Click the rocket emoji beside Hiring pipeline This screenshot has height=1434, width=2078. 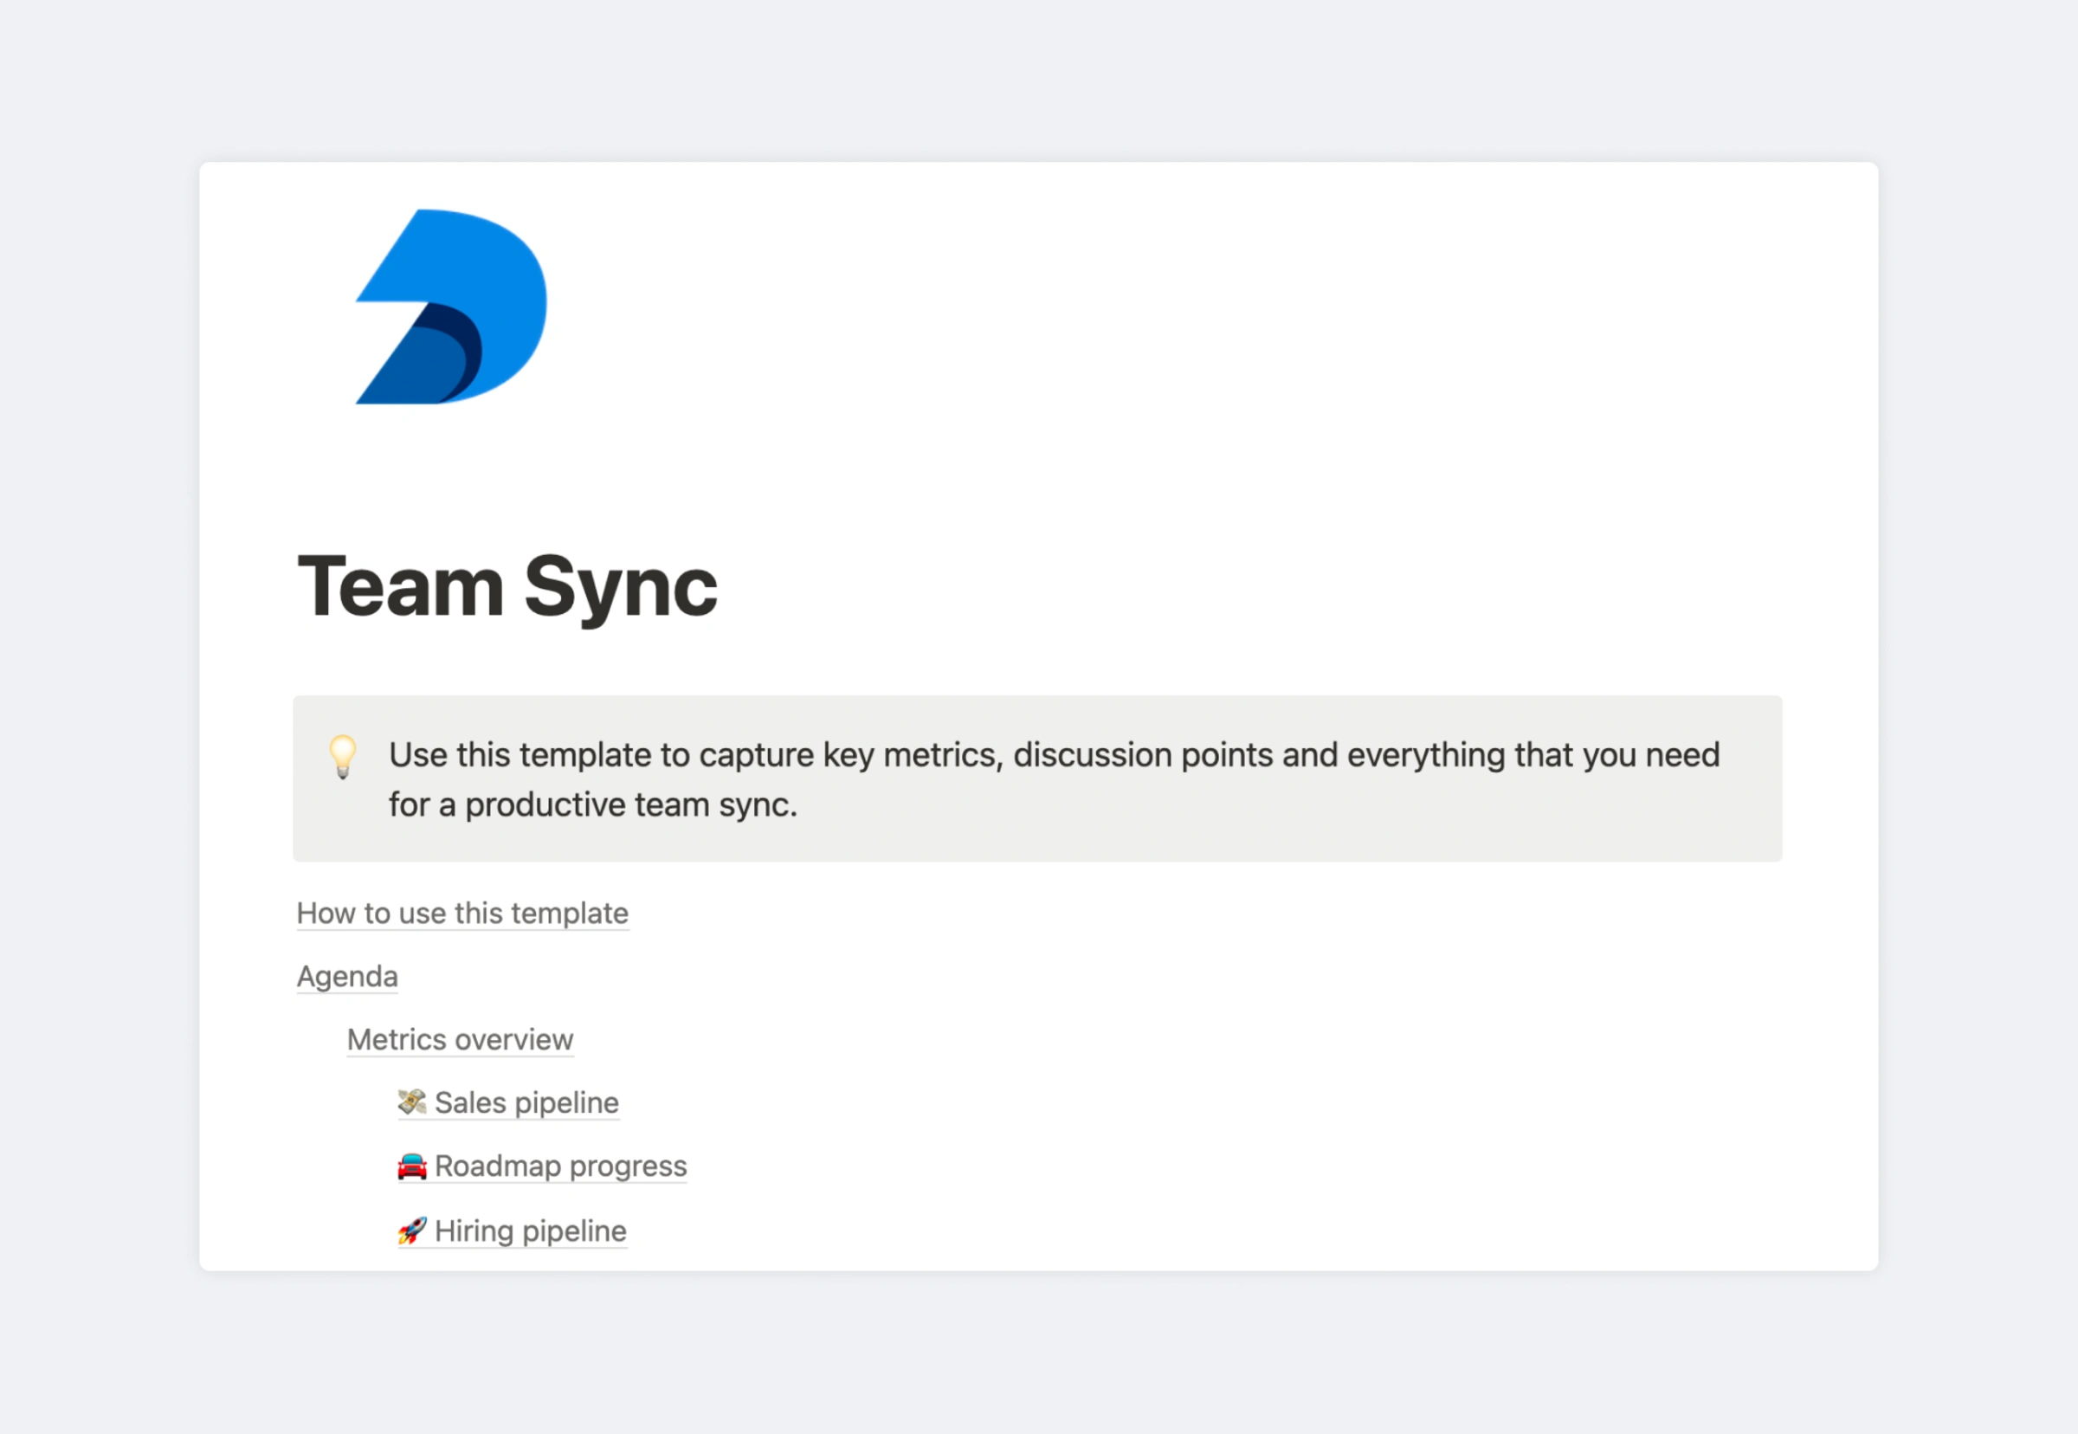click(x=412, y=1230)
